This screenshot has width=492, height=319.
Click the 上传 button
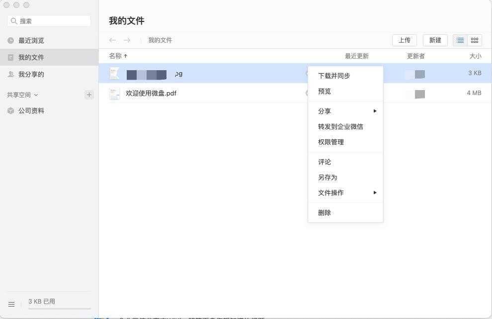point(405,40)
